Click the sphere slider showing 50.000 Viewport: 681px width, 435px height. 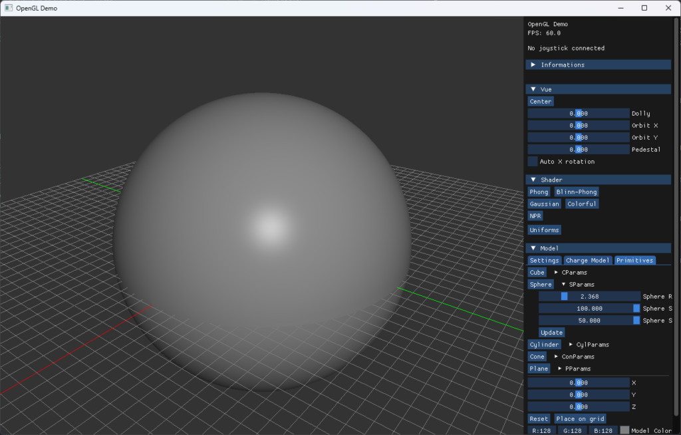[589, 321]
